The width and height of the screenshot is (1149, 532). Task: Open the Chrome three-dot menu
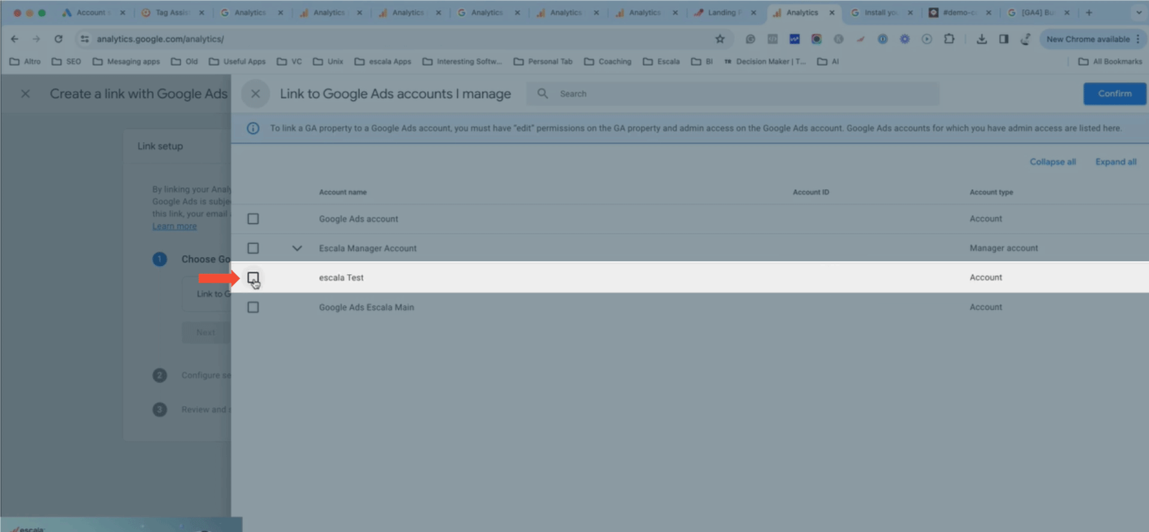(1138, 39)
